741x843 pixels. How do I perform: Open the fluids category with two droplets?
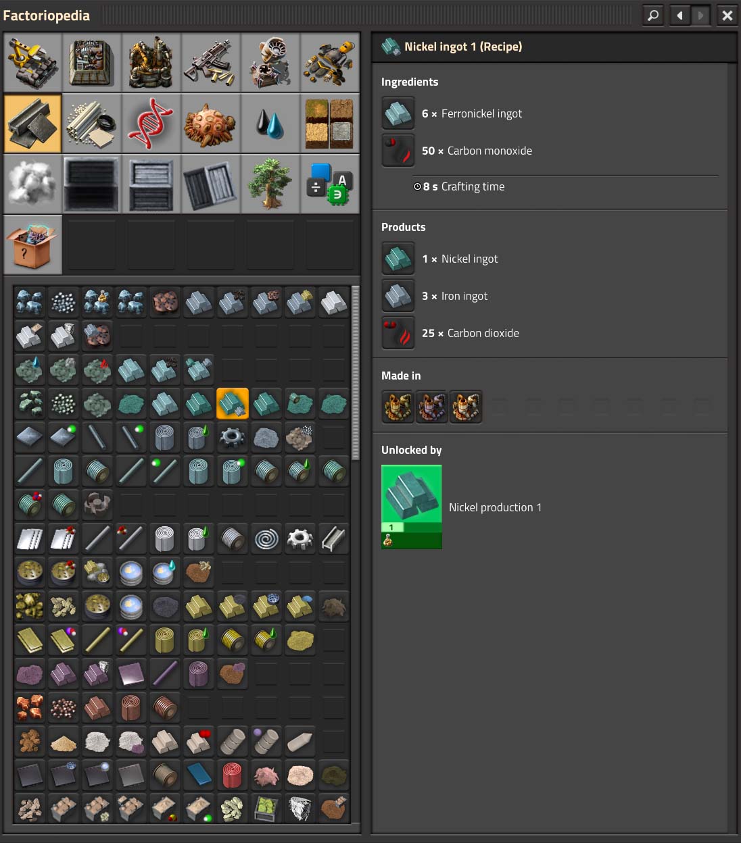tap(270, 124)
